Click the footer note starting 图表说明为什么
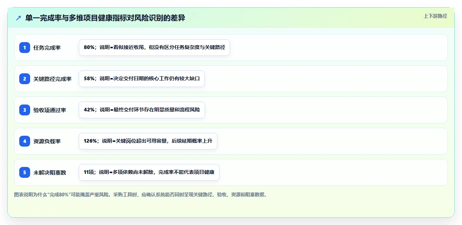Screen dimensions: 462x225 click(x=141, y=195)
